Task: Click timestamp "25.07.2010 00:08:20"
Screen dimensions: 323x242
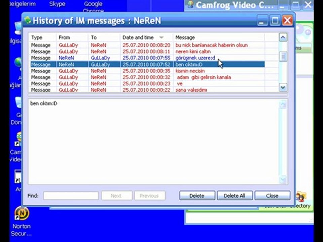Action: point(146,45)
